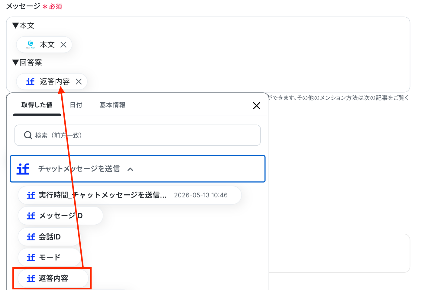Click the if icon beside チャットメッセージを送信

[23, 169]
